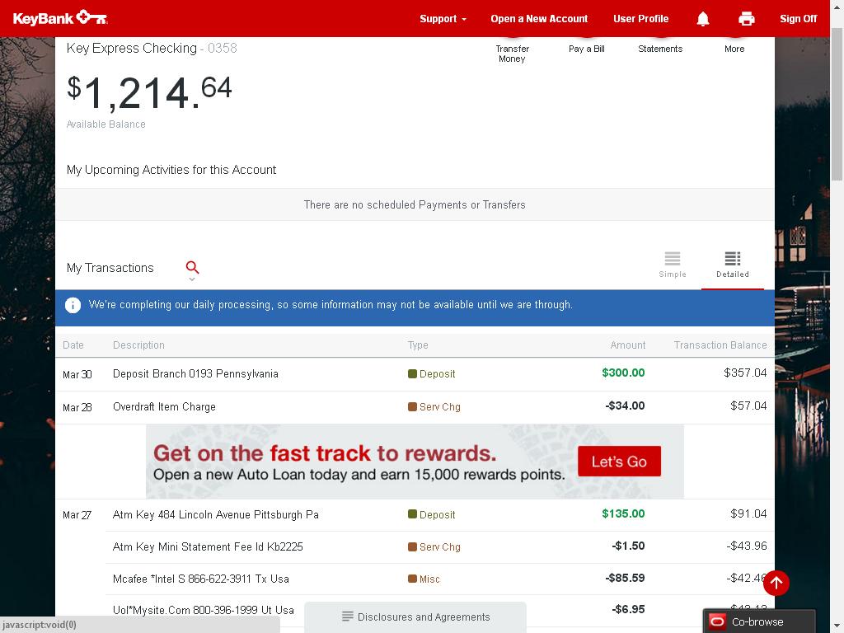Open Statements shortcut
844x633 pixels.
pos(660,49)
